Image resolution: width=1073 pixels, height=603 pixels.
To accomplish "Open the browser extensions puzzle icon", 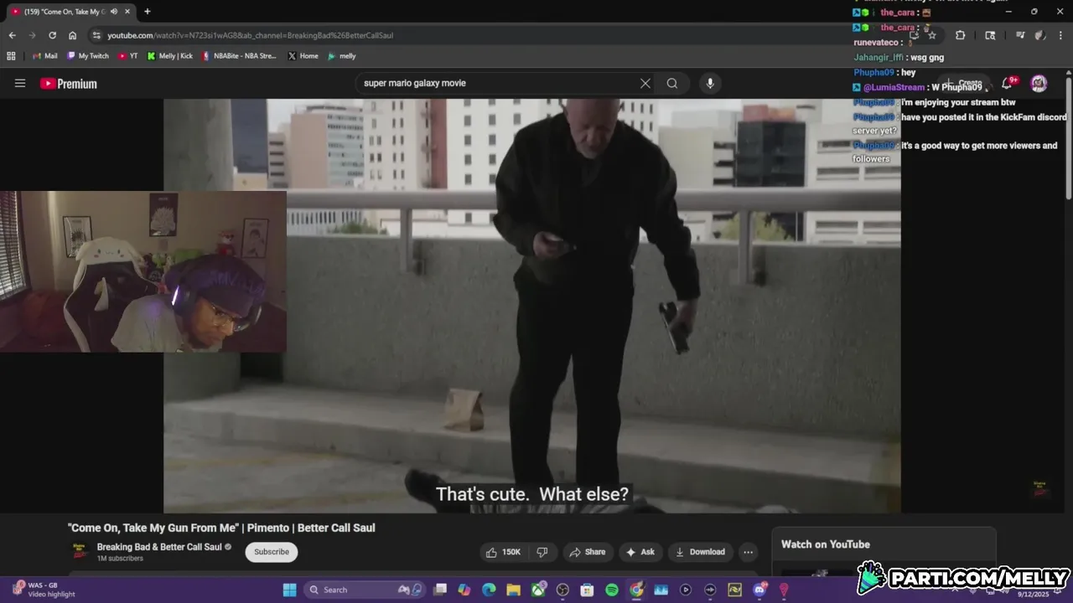I will [960, 35].
